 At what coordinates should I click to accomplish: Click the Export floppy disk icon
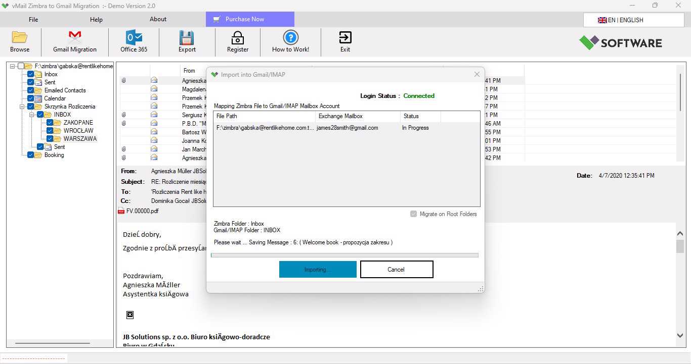point(187,37)
